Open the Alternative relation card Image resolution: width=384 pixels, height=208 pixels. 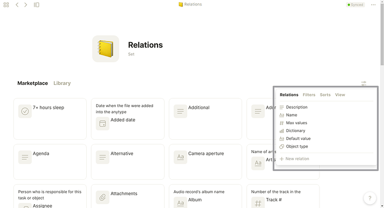127,162
